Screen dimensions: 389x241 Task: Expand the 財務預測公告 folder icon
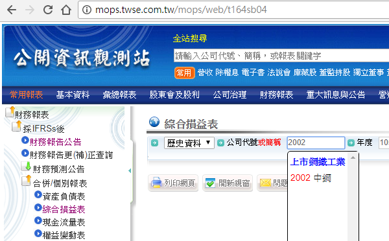point(26,166)
